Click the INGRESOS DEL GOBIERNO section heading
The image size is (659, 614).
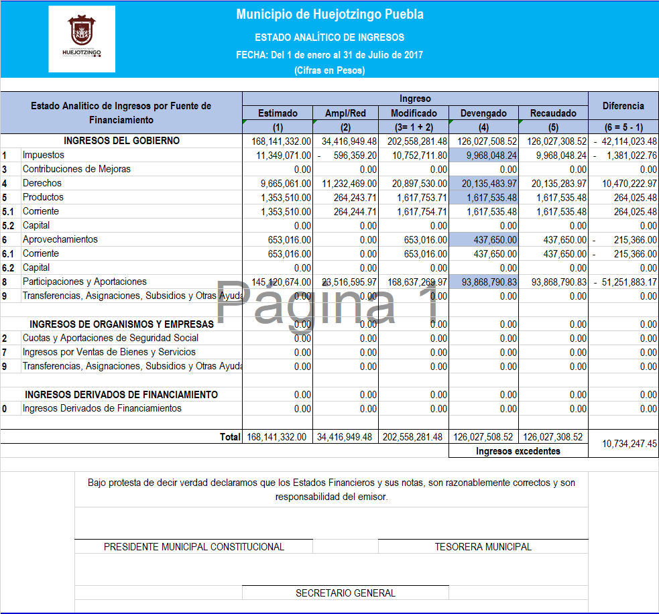click(121, 141)
